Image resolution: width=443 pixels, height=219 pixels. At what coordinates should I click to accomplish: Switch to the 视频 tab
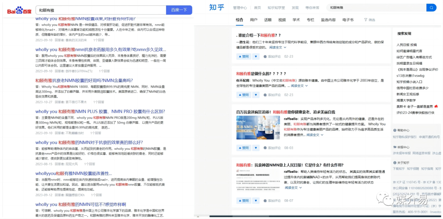282,20
